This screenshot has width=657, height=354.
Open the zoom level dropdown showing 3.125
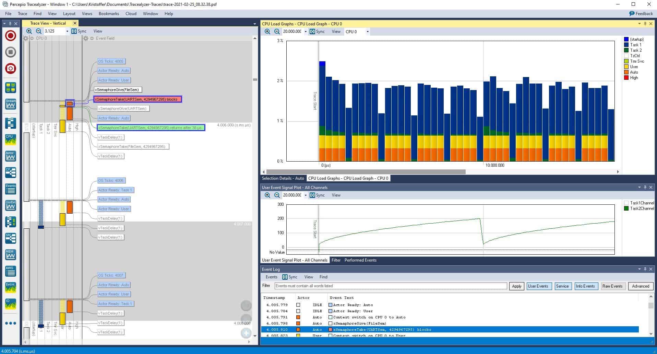click(67, 31)
